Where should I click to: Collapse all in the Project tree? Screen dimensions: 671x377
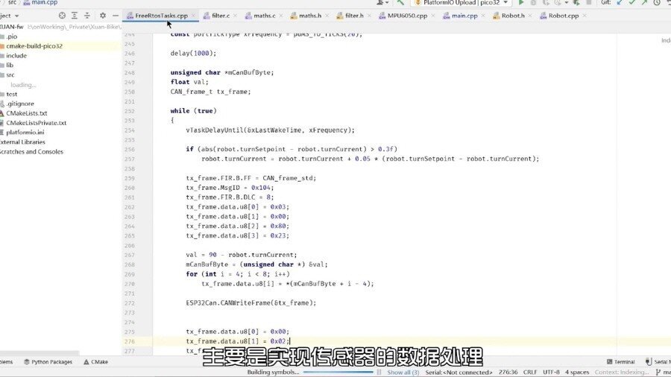tap(87, 16)
